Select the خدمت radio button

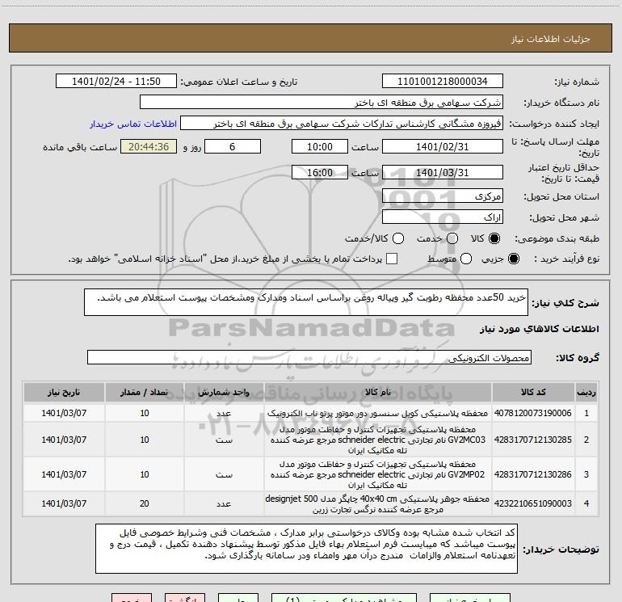click(452, 238)
